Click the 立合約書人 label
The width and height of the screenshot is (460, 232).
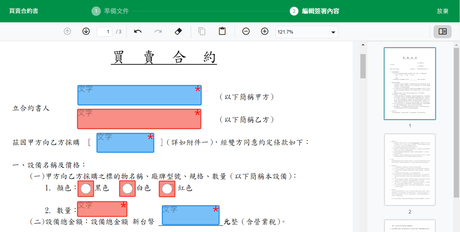31,108
